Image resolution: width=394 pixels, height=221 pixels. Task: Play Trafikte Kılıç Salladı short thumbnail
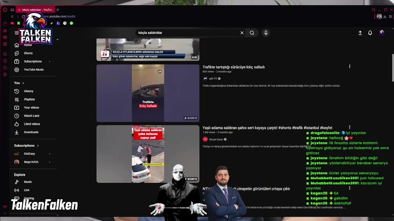pos(148,93)
